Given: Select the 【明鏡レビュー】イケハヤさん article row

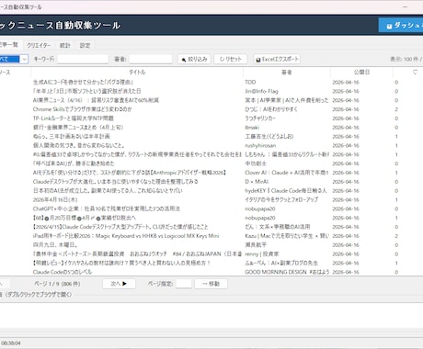Looking at the screenshot, I should (121, 263).
